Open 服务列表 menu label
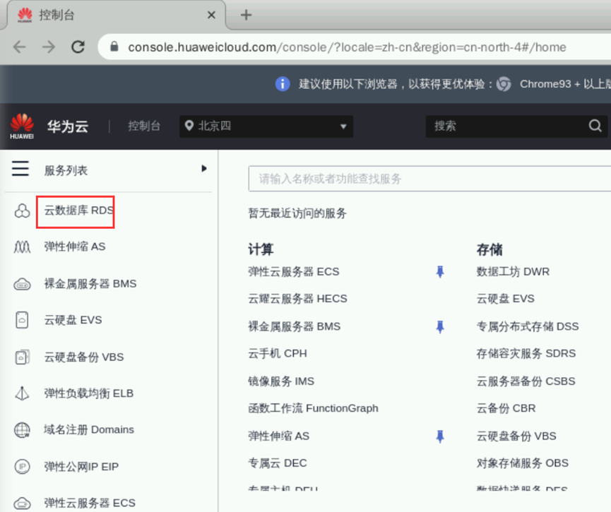 [x=66, y=170]
